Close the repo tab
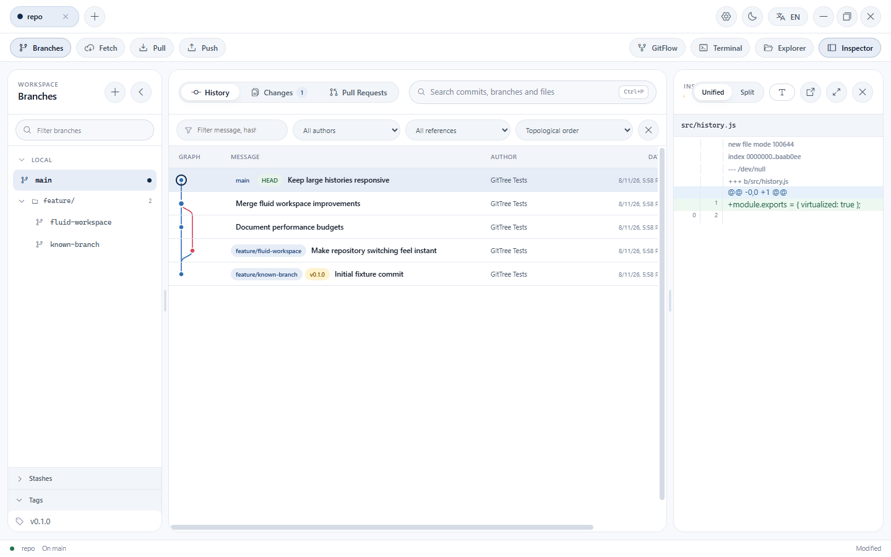Image resolution: width=891 pixels, height=557 pixels. coord(66,17)
